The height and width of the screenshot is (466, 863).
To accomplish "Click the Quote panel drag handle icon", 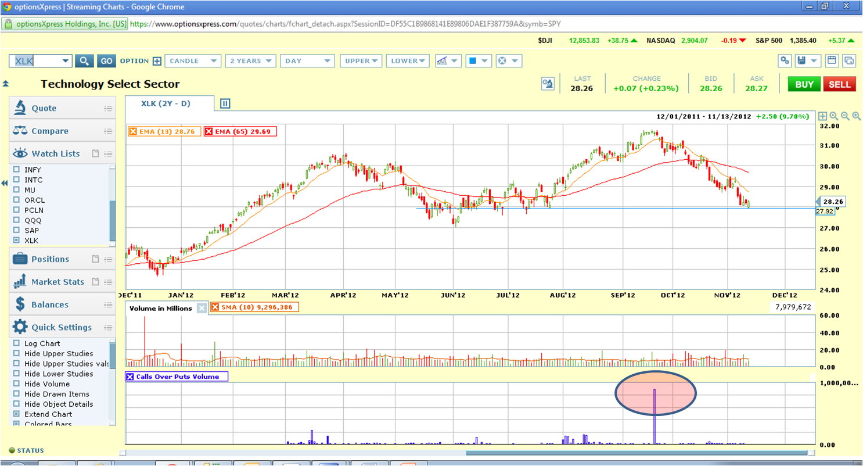I will pos(108,108).
